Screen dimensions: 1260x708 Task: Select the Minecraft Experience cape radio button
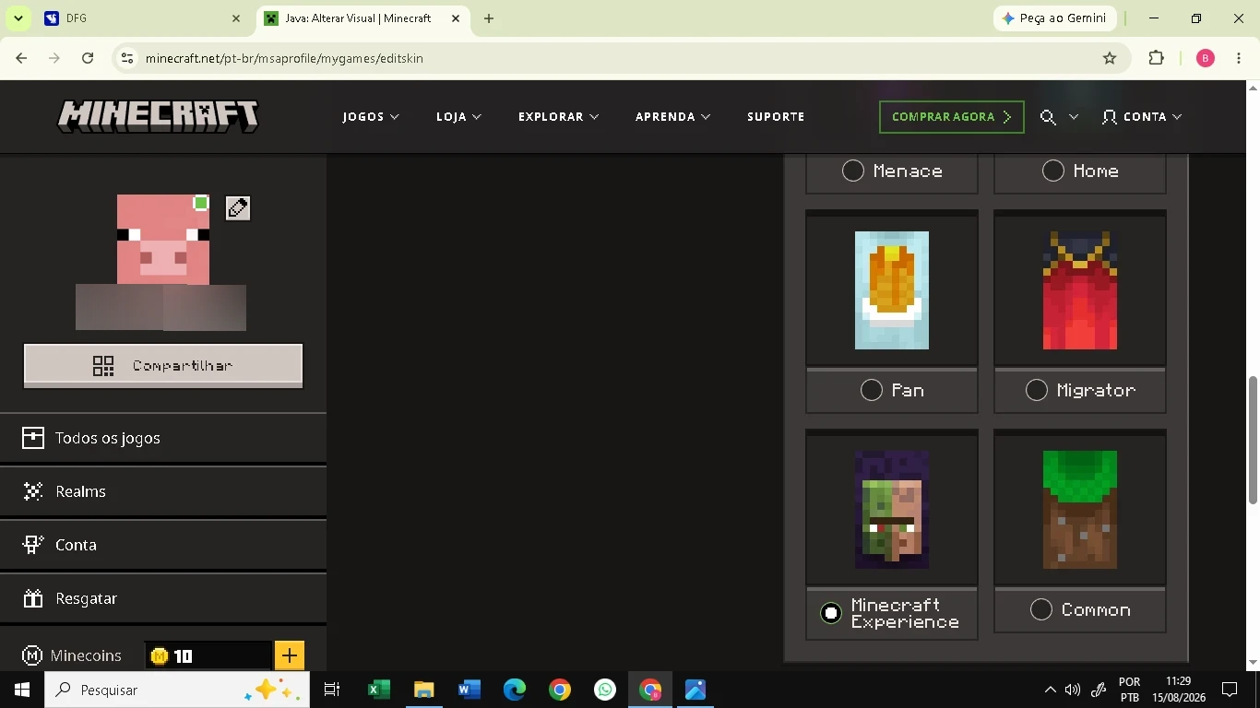(831, 613)
